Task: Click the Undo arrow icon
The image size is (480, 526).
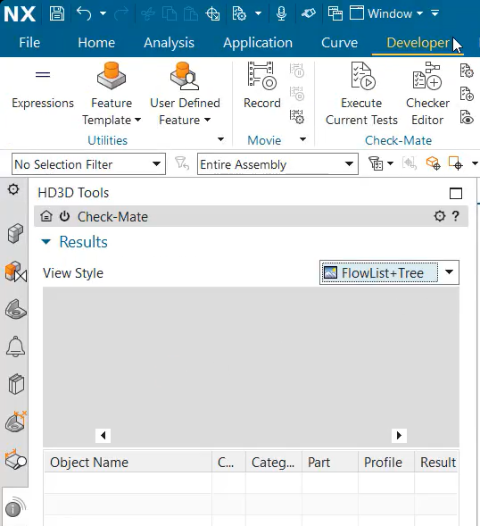Action: [x=84, y=13]
